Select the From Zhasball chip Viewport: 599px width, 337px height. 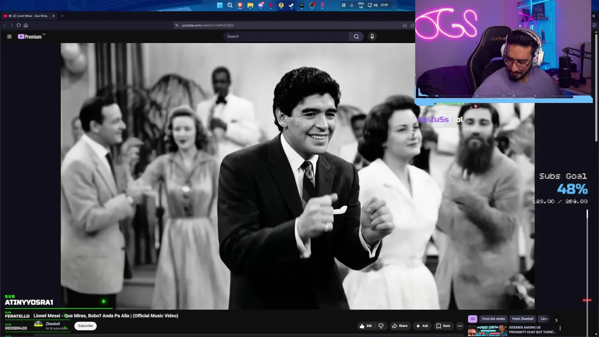(523, 319)
